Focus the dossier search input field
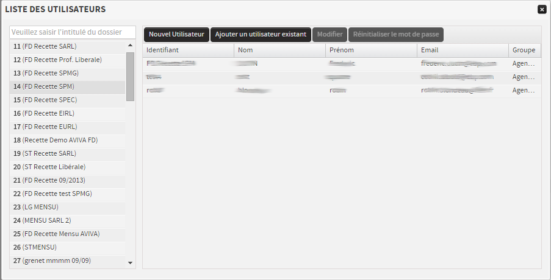The width and height of the screenshot is (551, 280). [x=72, y=32]
